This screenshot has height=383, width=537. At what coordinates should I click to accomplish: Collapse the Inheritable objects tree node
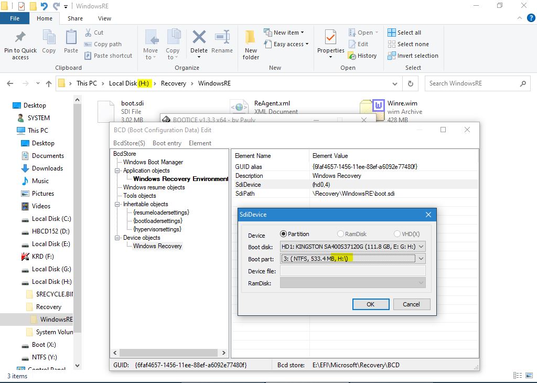[118, 204]
